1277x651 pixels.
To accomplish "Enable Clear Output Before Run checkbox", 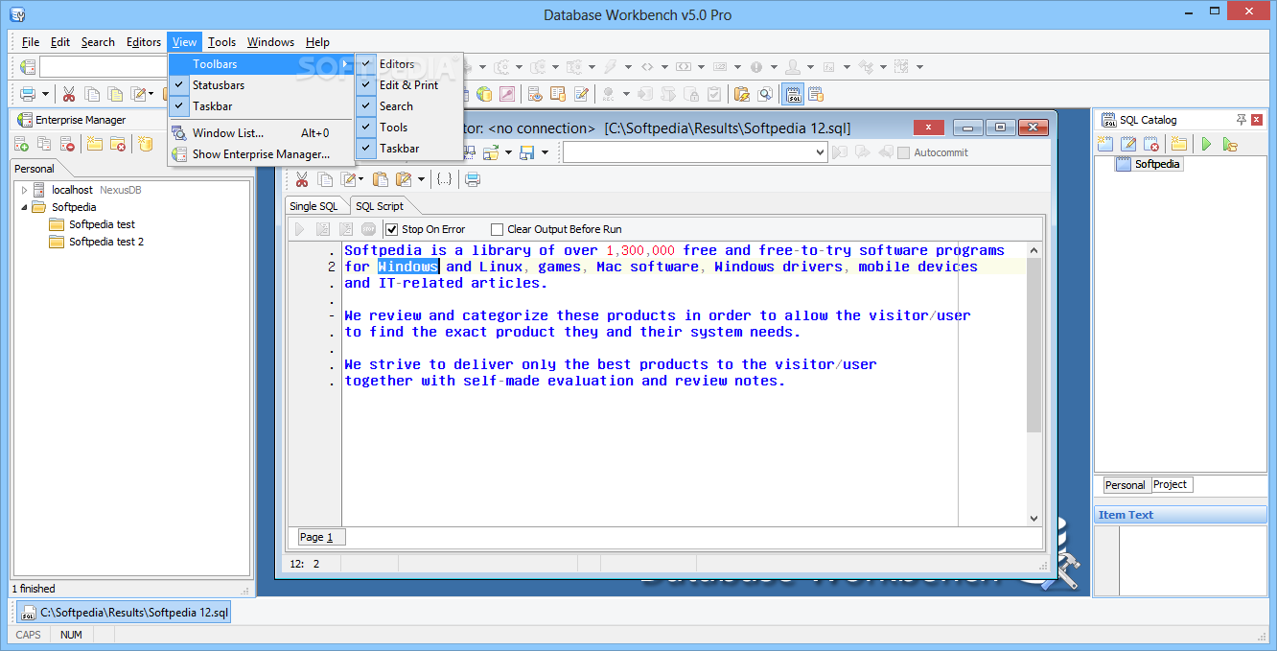I will (x=497, y=229).
